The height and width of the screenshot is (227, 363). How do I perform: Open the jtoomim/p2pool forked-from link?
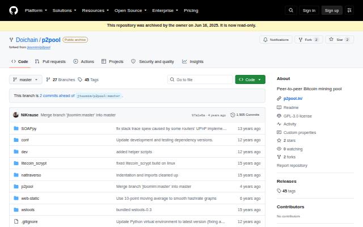(x=39, y=47)
